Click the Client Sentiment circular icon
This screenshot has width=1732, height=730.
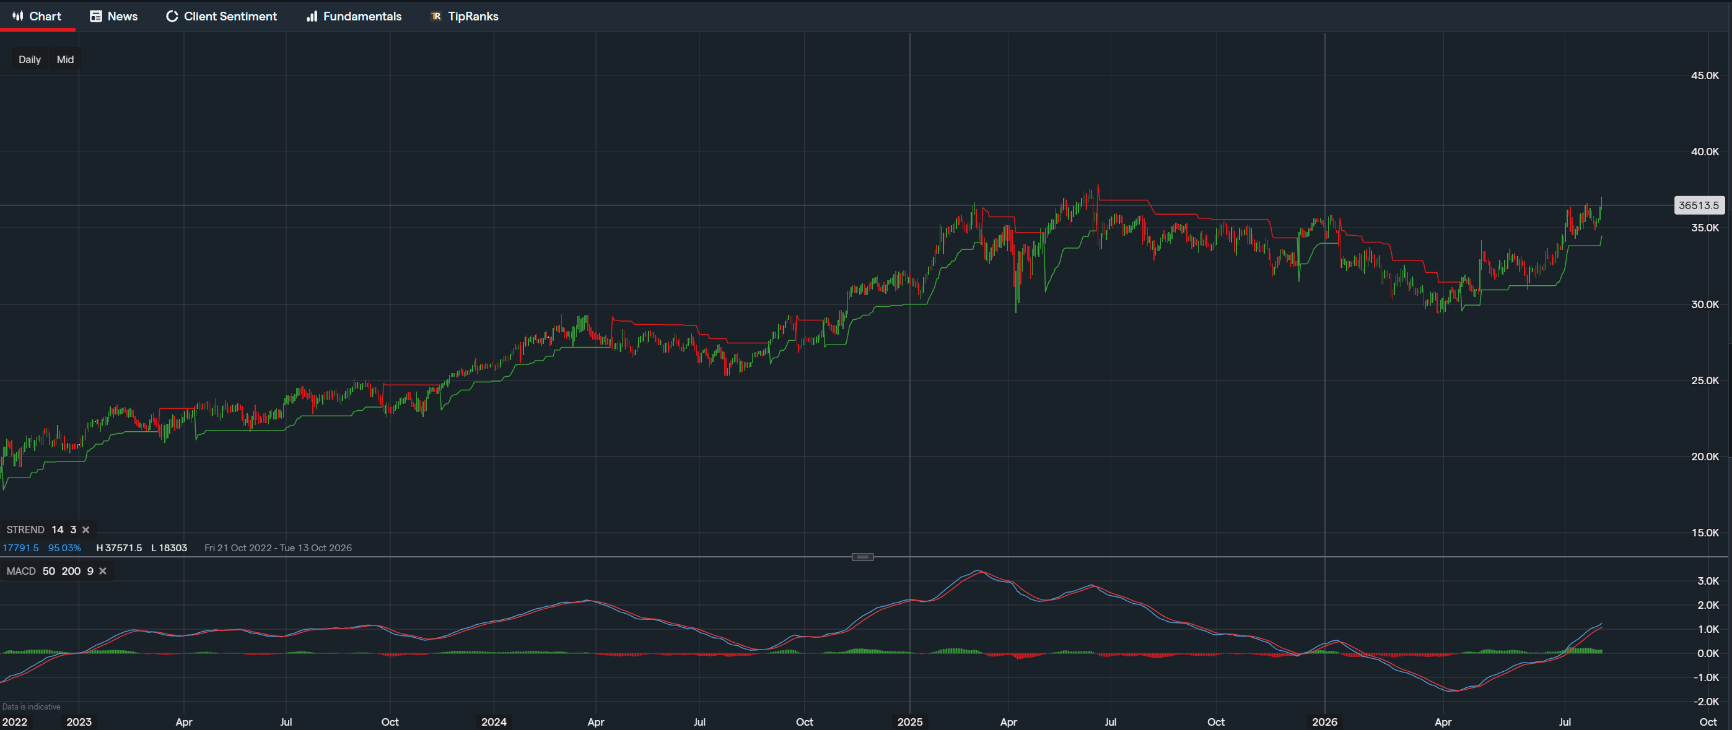[x=172, y=16]
